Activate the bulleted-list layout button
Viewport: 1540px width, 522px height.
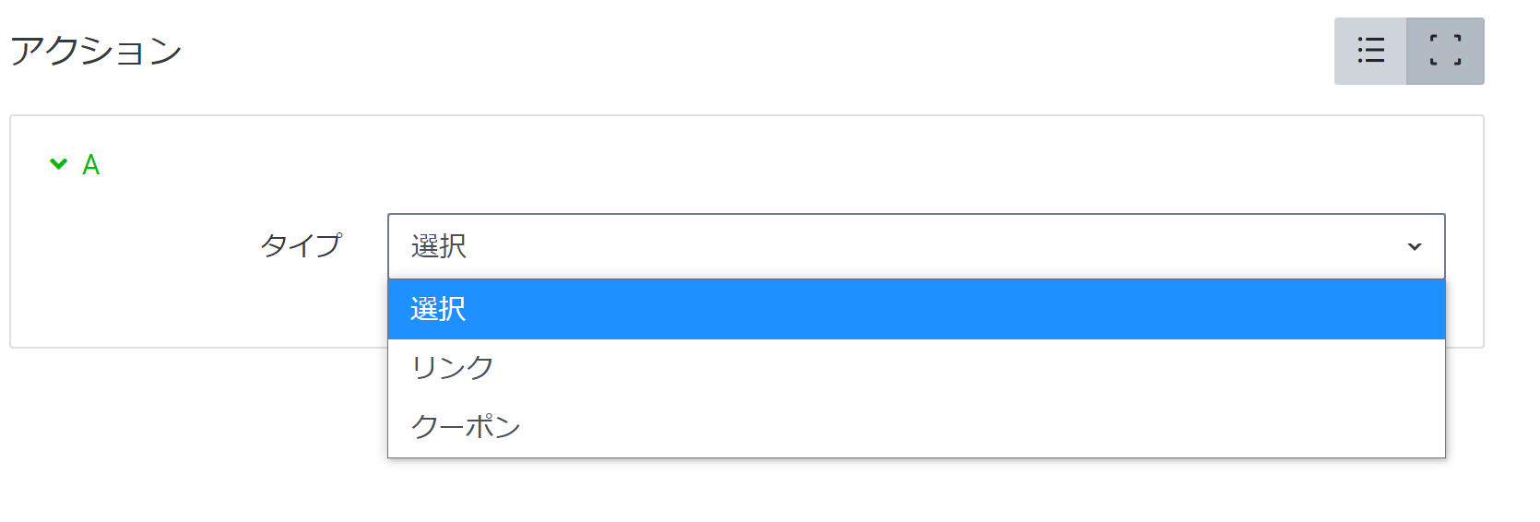(x=1370, y=51)
